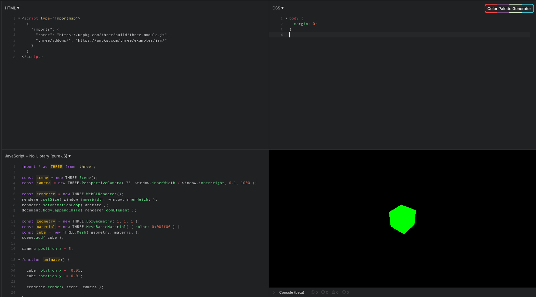This screenshot has height=297, width=536.
Task: Open the CSS panel language dropdown
Action: [278, 8]
